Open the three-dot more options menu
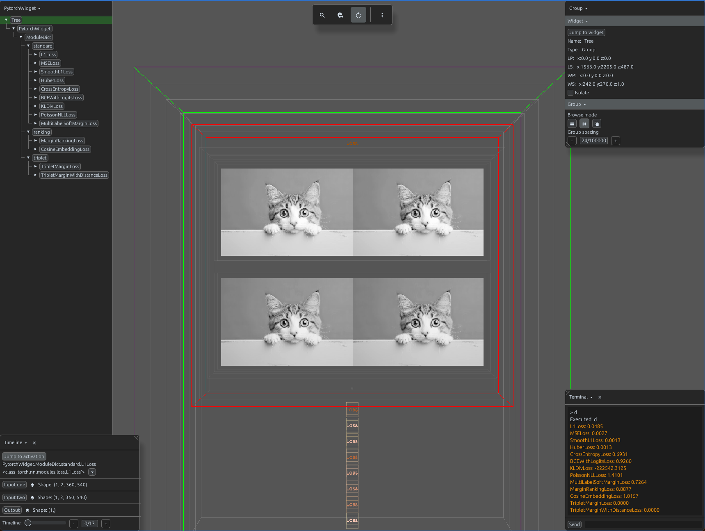705x531 pixels. 382,15
